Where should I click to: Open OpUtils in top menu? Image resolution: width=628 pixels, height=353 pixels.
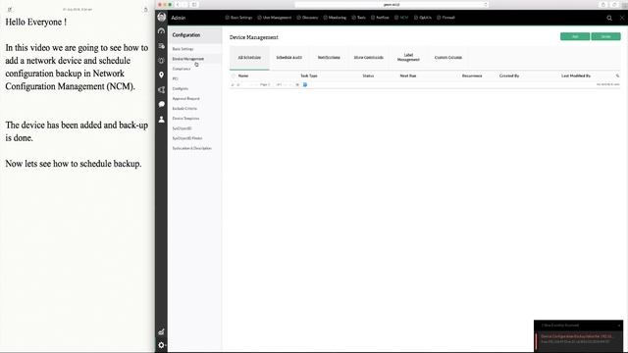tap(423, 18)
